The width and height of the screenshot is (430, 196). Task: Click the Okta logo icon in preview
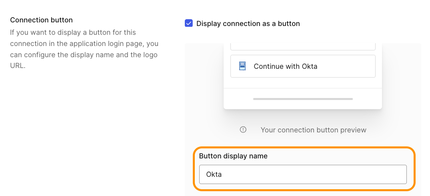pyautogui.click(x=242, y=66)
